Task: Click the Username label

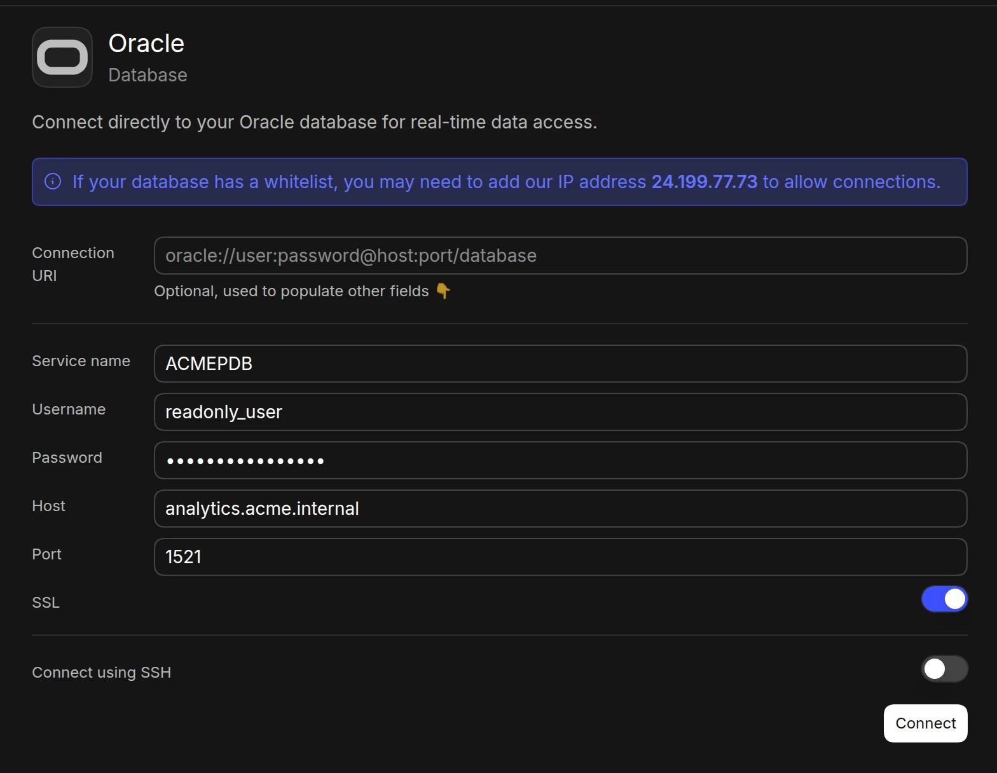Action: [x=69, y=409]
